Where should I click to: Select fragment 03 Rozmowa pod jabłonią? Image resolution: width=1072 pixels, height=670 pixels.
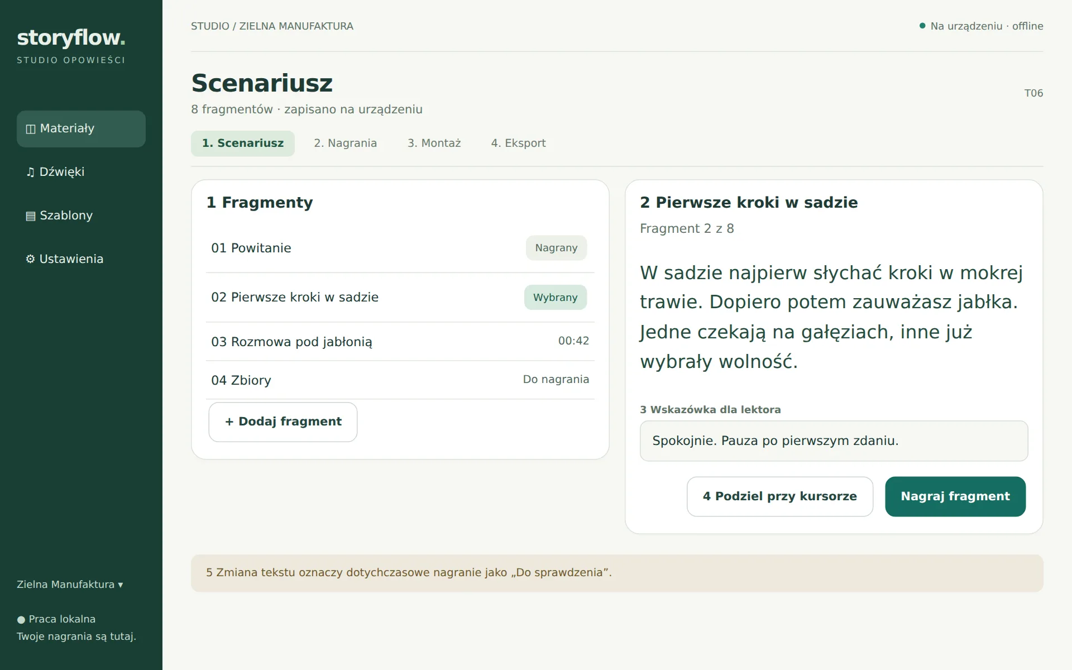click(400, 342)
